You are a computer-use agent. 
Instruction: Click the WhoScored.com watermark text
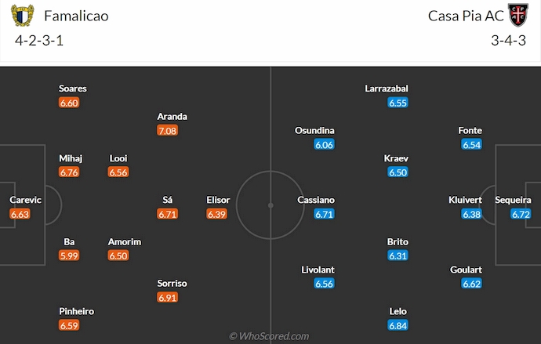(x=270, y=336)
